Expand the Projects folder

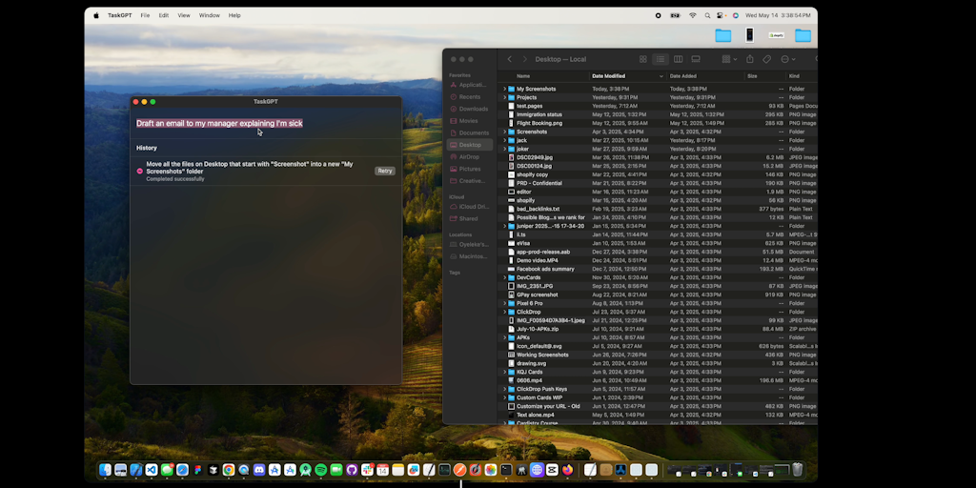coord(504,98)
